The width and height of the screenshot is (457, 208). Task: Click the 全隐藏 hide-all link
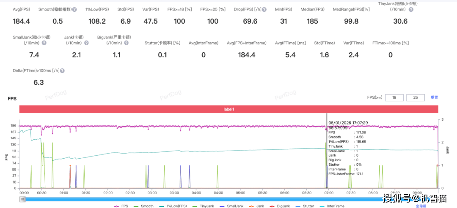(421, 206)
